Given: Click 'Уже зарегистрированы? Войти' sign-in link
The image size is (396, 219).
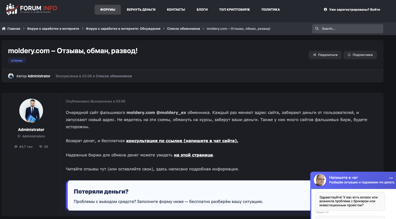Looking at the screenshot, I should 355,10.
